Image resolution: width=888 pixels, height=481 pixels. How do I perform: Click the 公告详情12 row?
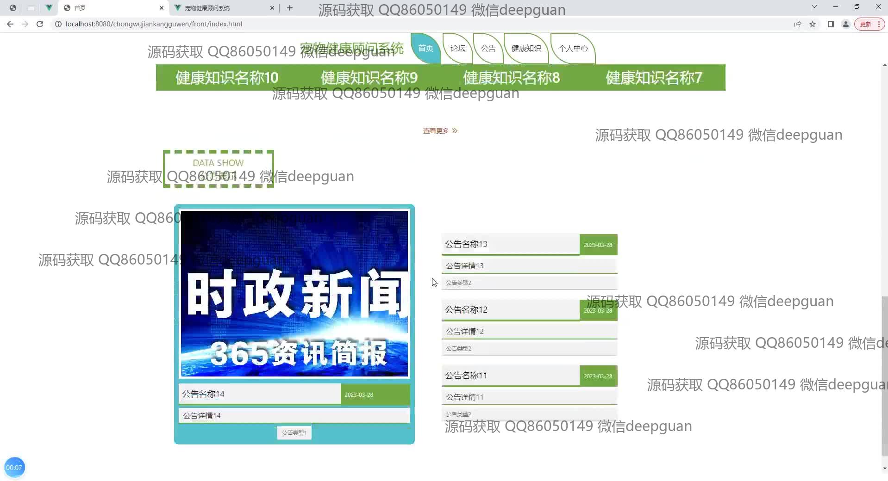tap(530, 332)
